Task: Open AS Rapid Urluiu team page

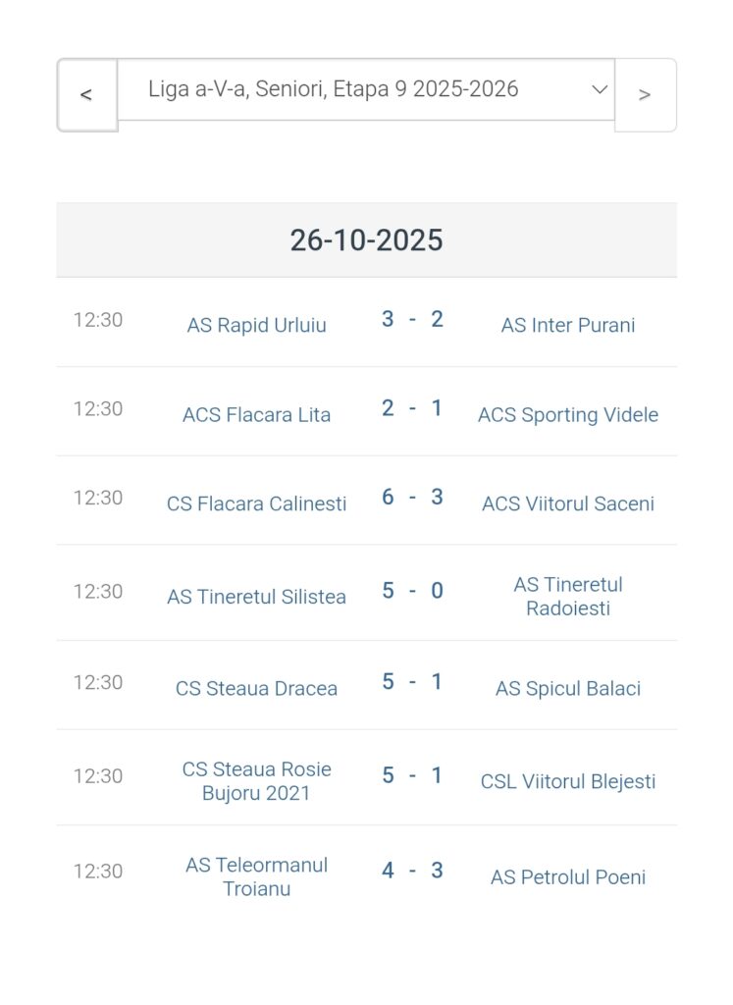Action: coord(256,325)
